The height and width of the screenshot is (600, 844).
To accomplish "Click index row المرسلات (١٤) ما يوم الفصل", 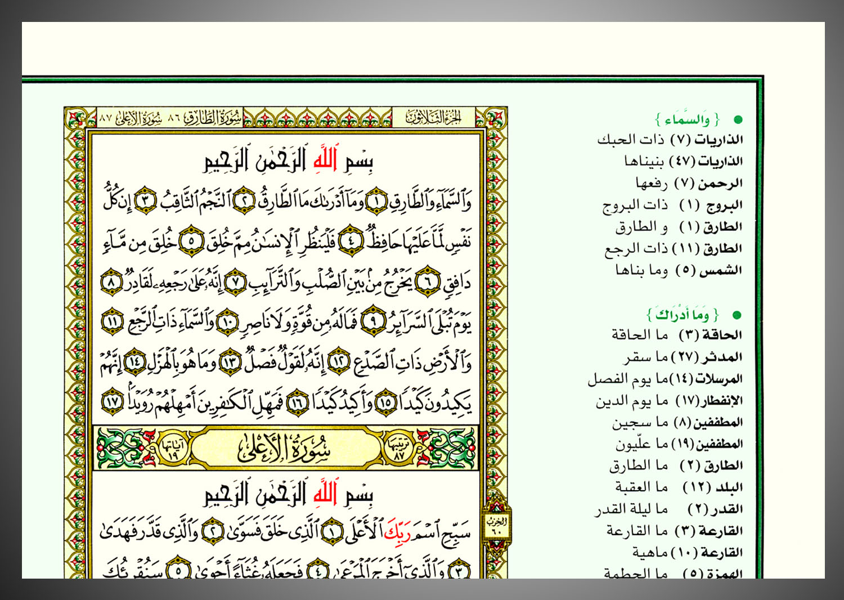I will [x=665, y=379].
